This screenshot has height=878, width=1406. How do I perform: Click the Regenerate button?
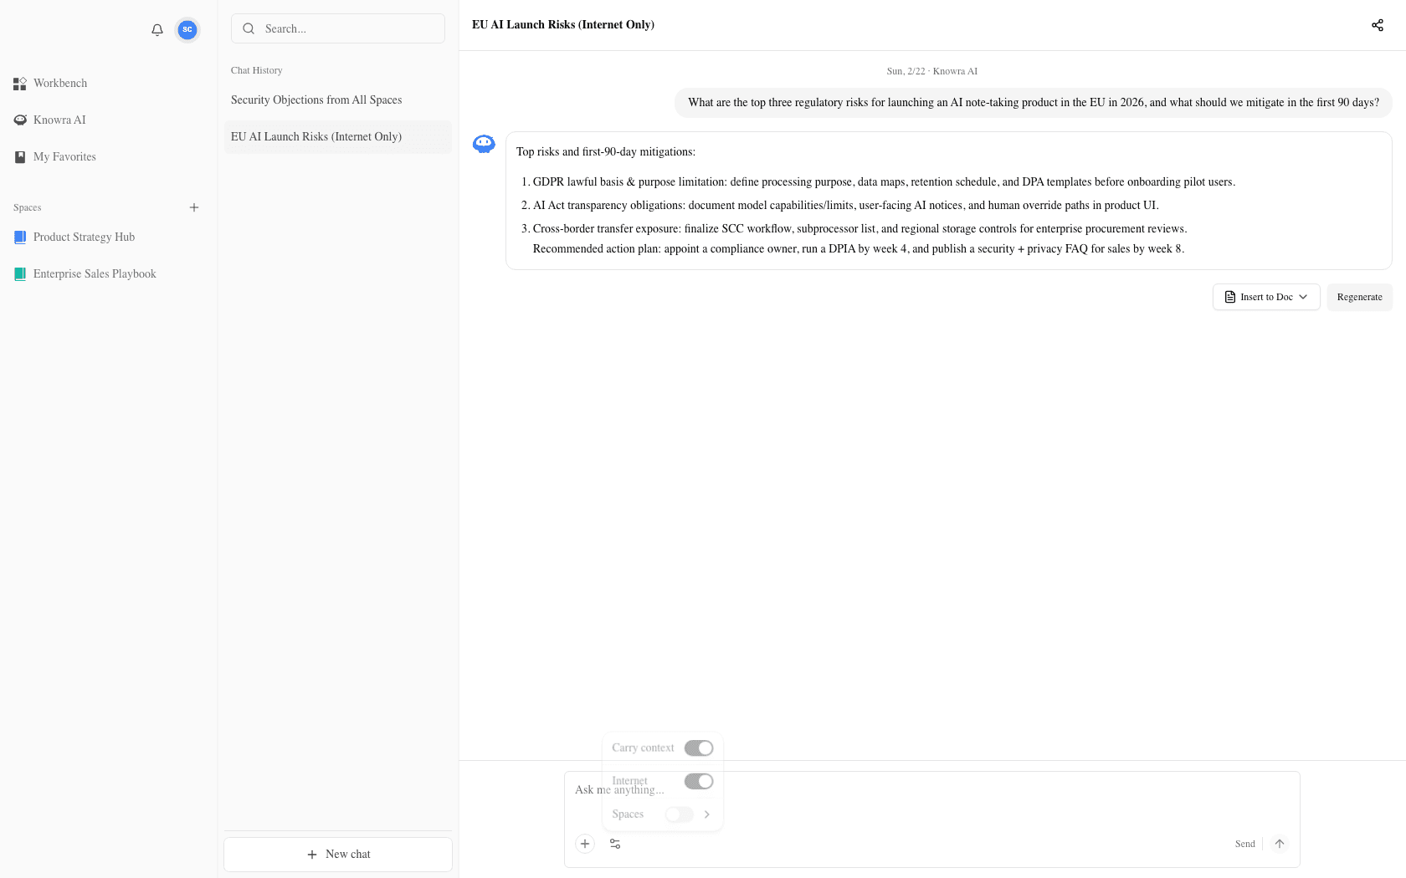coord(1359,297)
